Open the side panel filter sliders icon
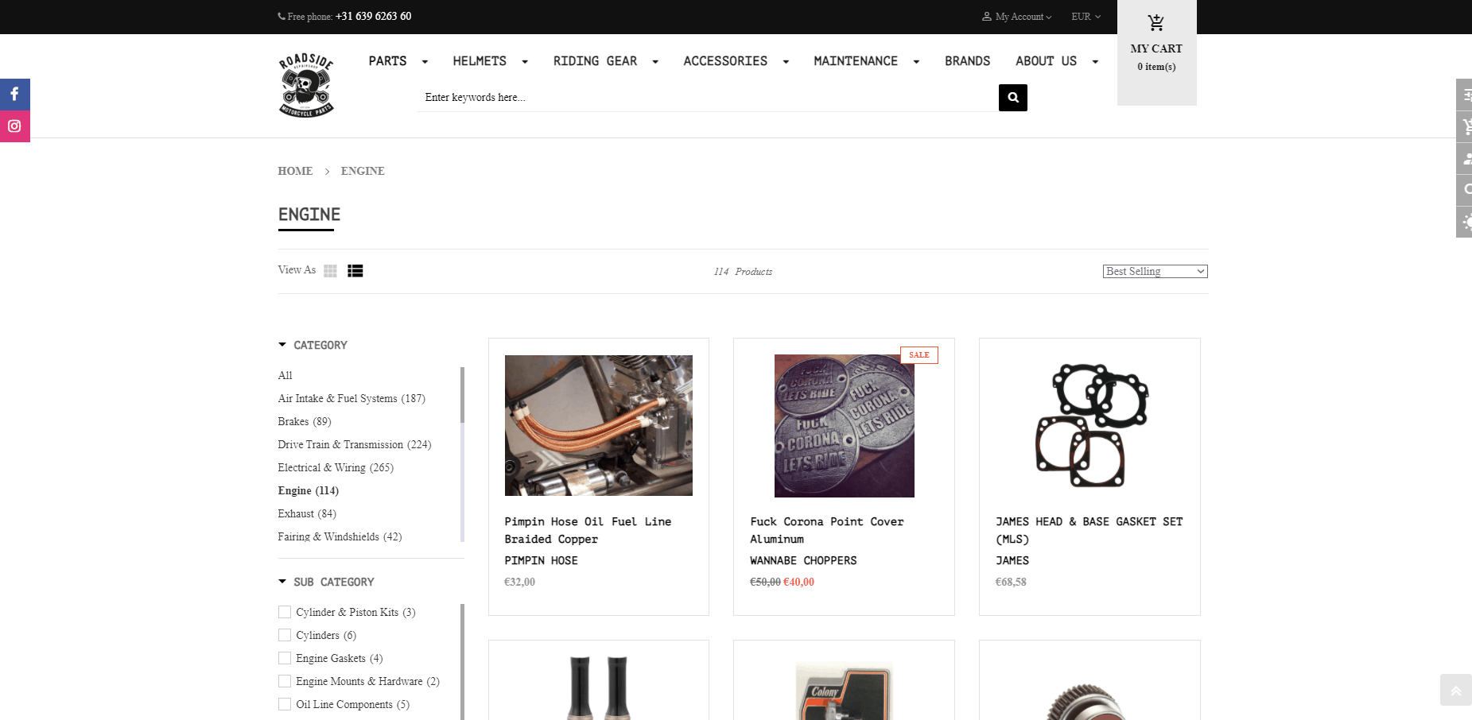Image resolution: width=1472 pixels, height=720 pixels. [x=1464, y=95]
